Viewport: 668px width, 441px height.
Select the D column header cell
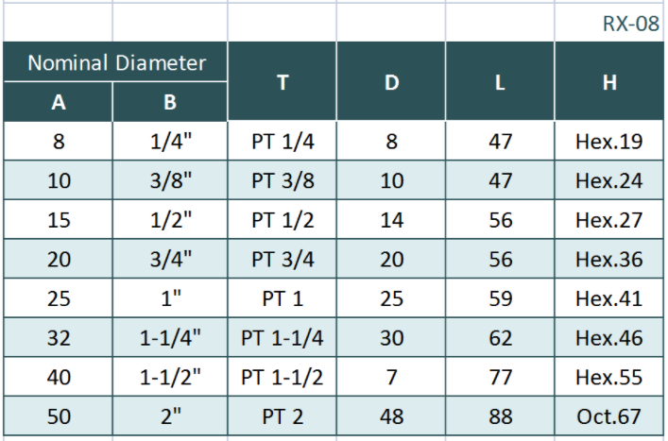[x=391, y=82]
